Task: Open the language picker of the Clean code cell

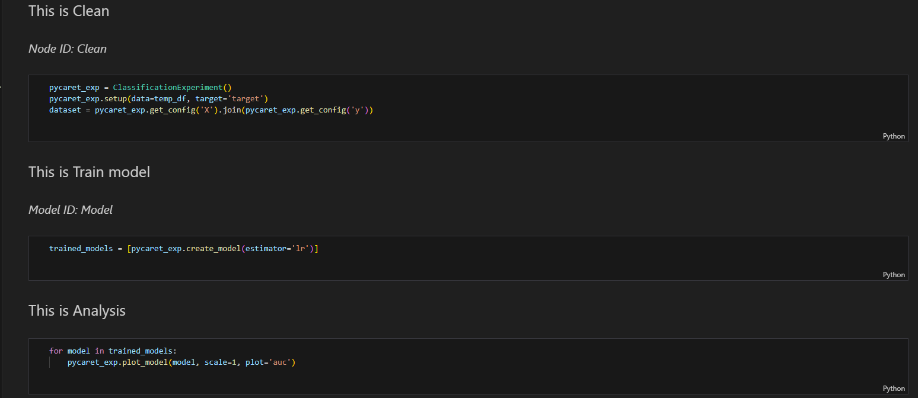Action: [894, 136]
